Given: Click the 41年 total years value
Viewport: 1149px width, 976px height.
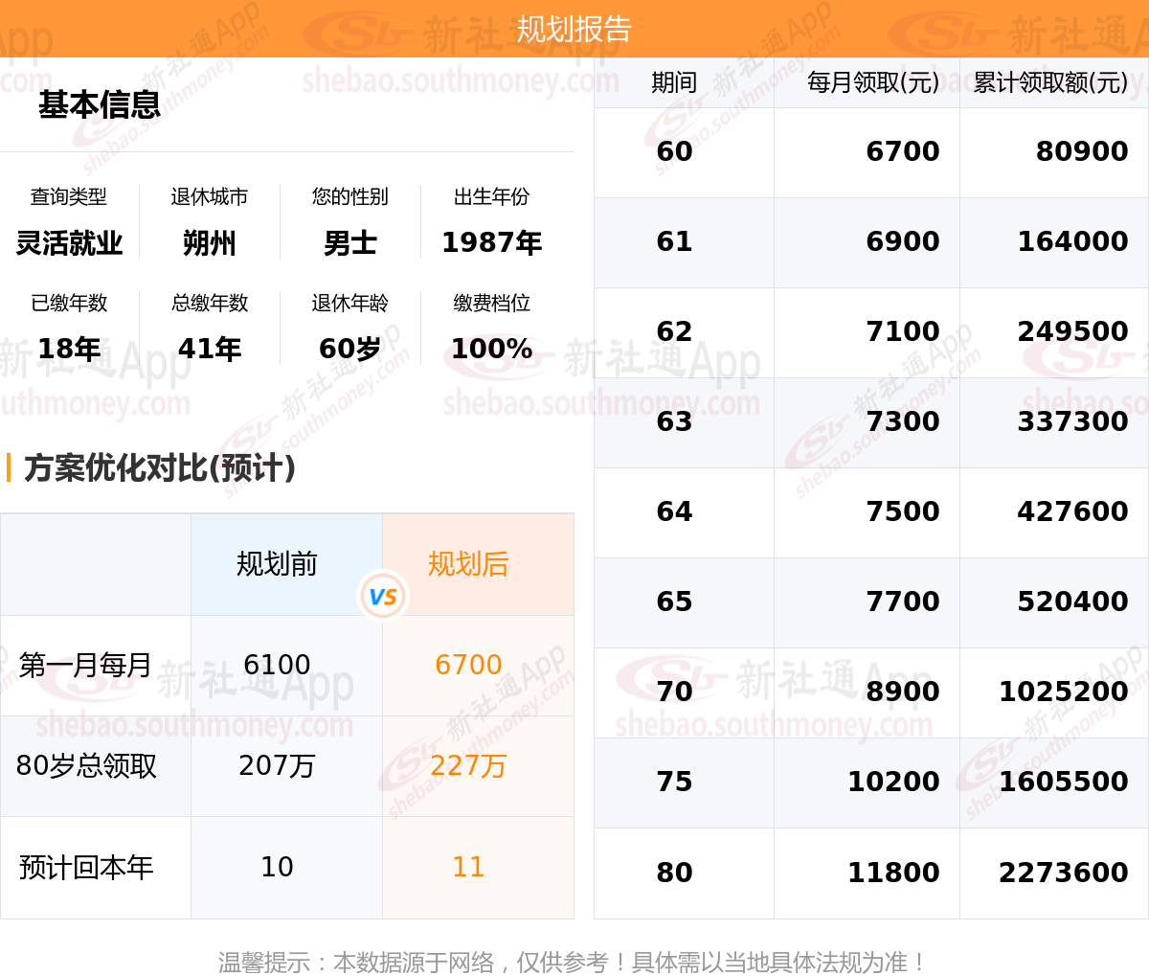Looking at the screenshot, I should click(210, 349).
